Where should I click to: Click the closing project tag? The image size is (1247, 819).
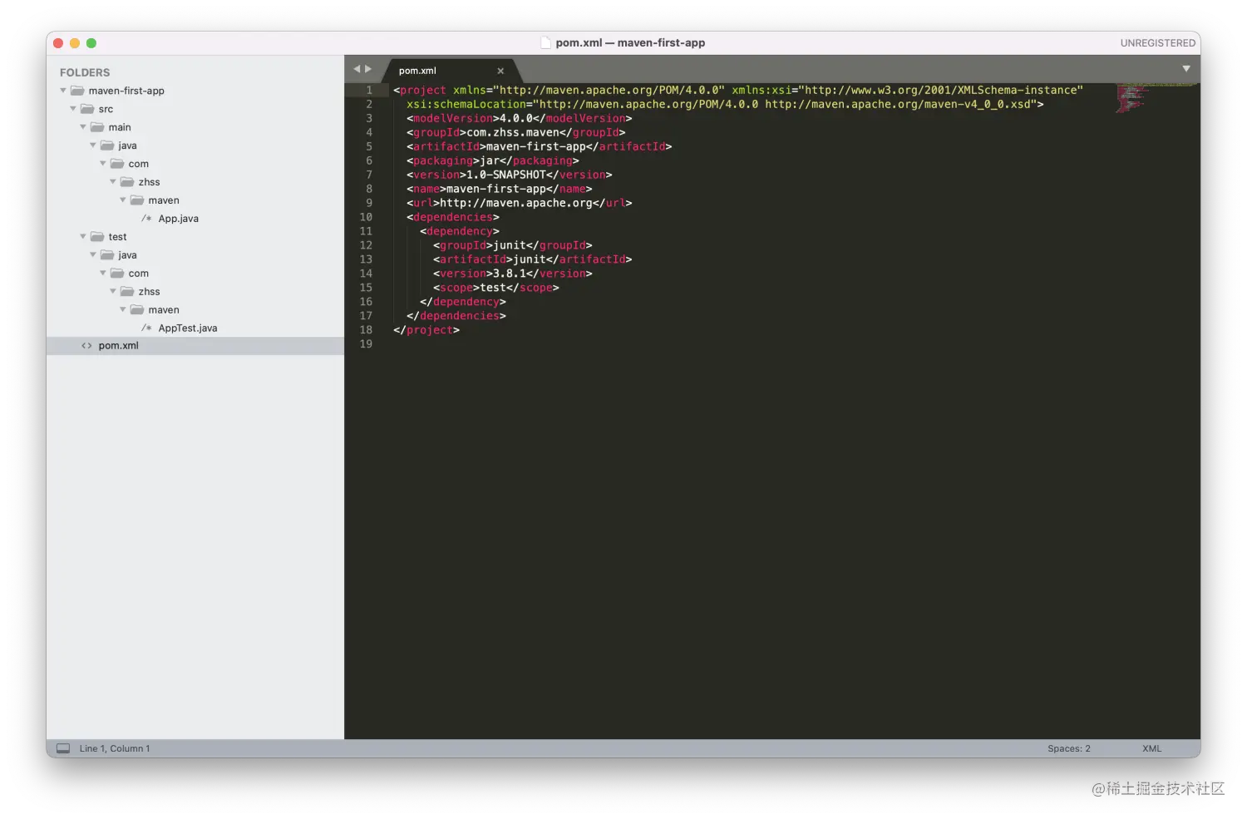click(x=426, y=330)
